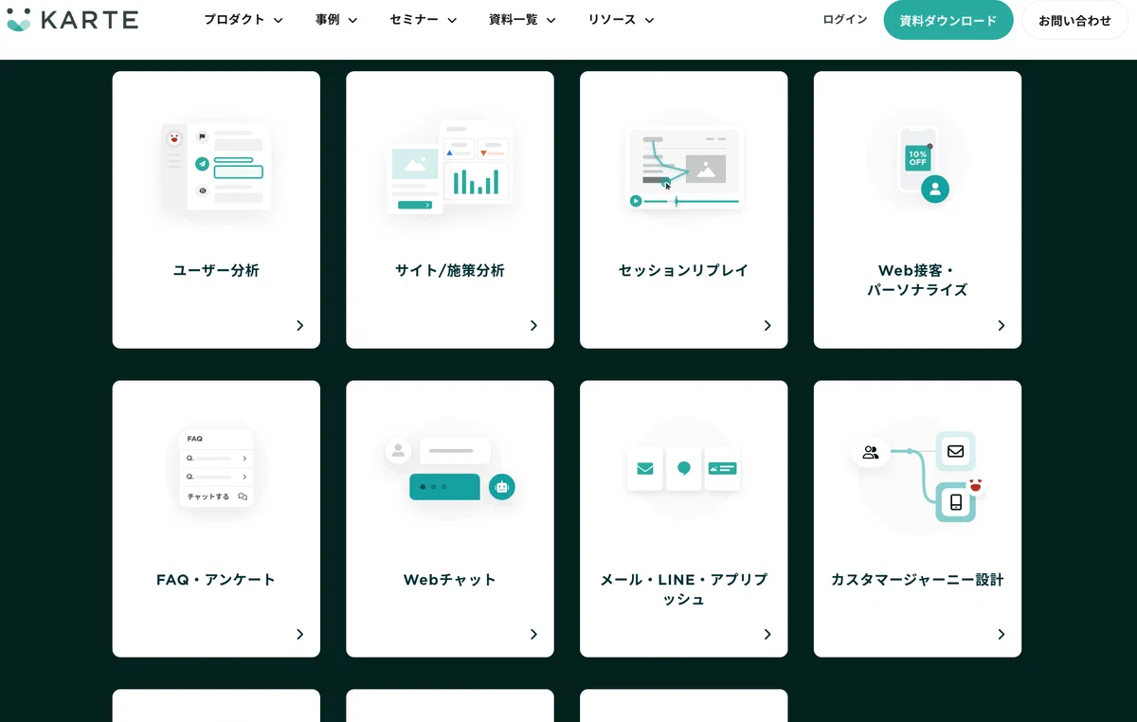1137x722 pixels.
Task: Open Webチャット card title
Action: pos(450,580)
